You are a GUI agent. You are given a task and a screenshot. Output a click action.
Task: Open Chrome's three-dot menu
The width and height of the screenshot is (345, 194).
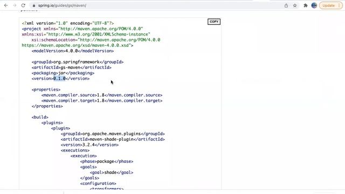[x=339, y=5]
